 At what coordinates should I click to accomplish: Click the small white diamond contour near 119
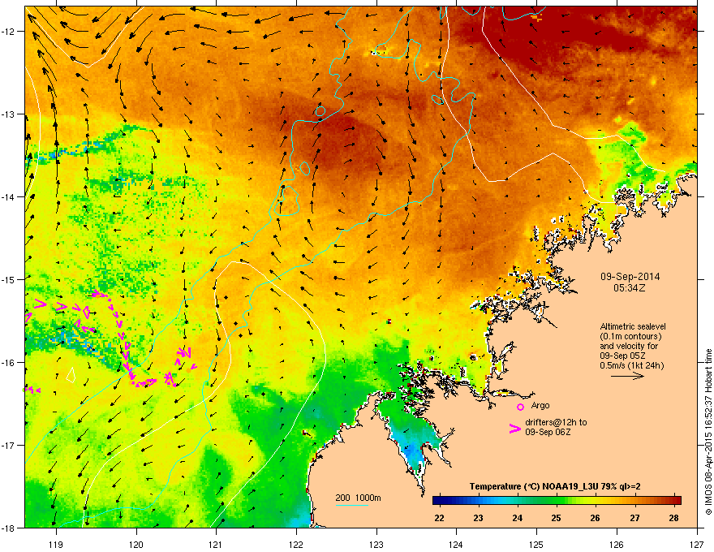click(x=71, y=375)
